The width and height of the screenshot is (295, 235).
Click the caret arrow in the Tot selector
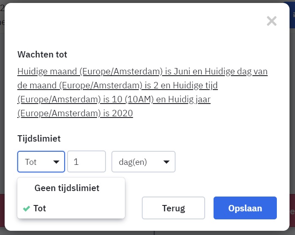[56, 162]
